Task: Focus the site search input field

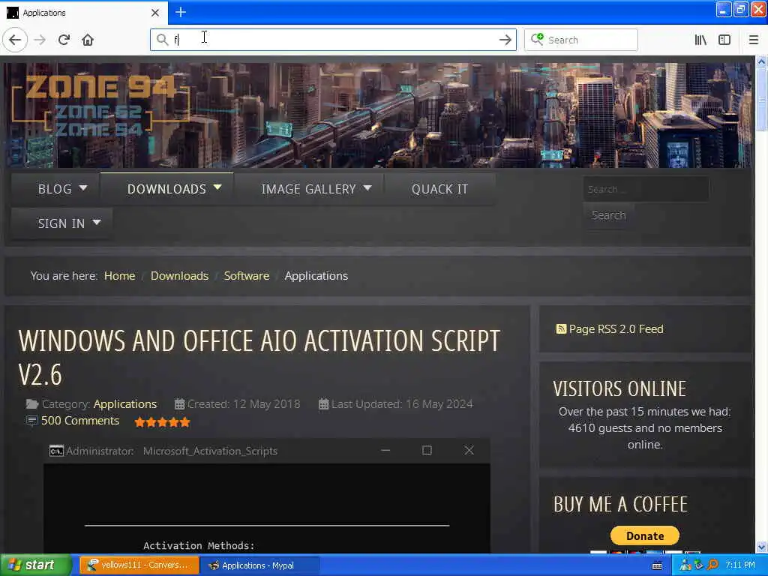Action: (x=646, y=189)
